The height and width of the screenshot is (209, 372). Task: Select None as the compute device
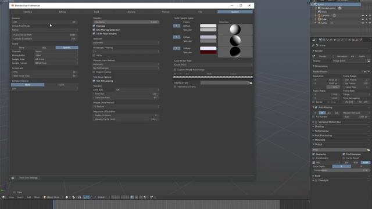pyautogui.click(x=27, y=85)
